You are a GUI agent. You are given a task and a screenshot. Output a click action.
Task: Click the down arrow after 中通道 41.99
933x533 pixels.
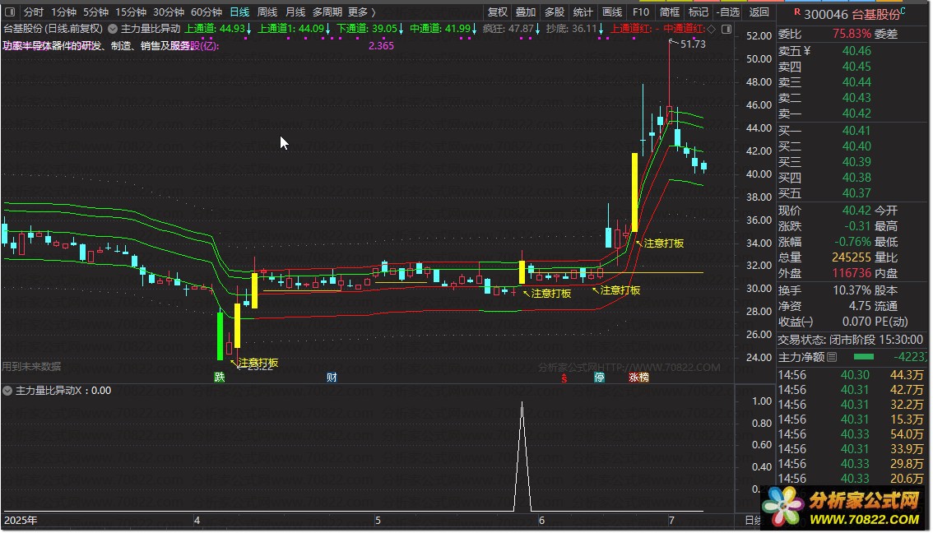click(474, 29)
